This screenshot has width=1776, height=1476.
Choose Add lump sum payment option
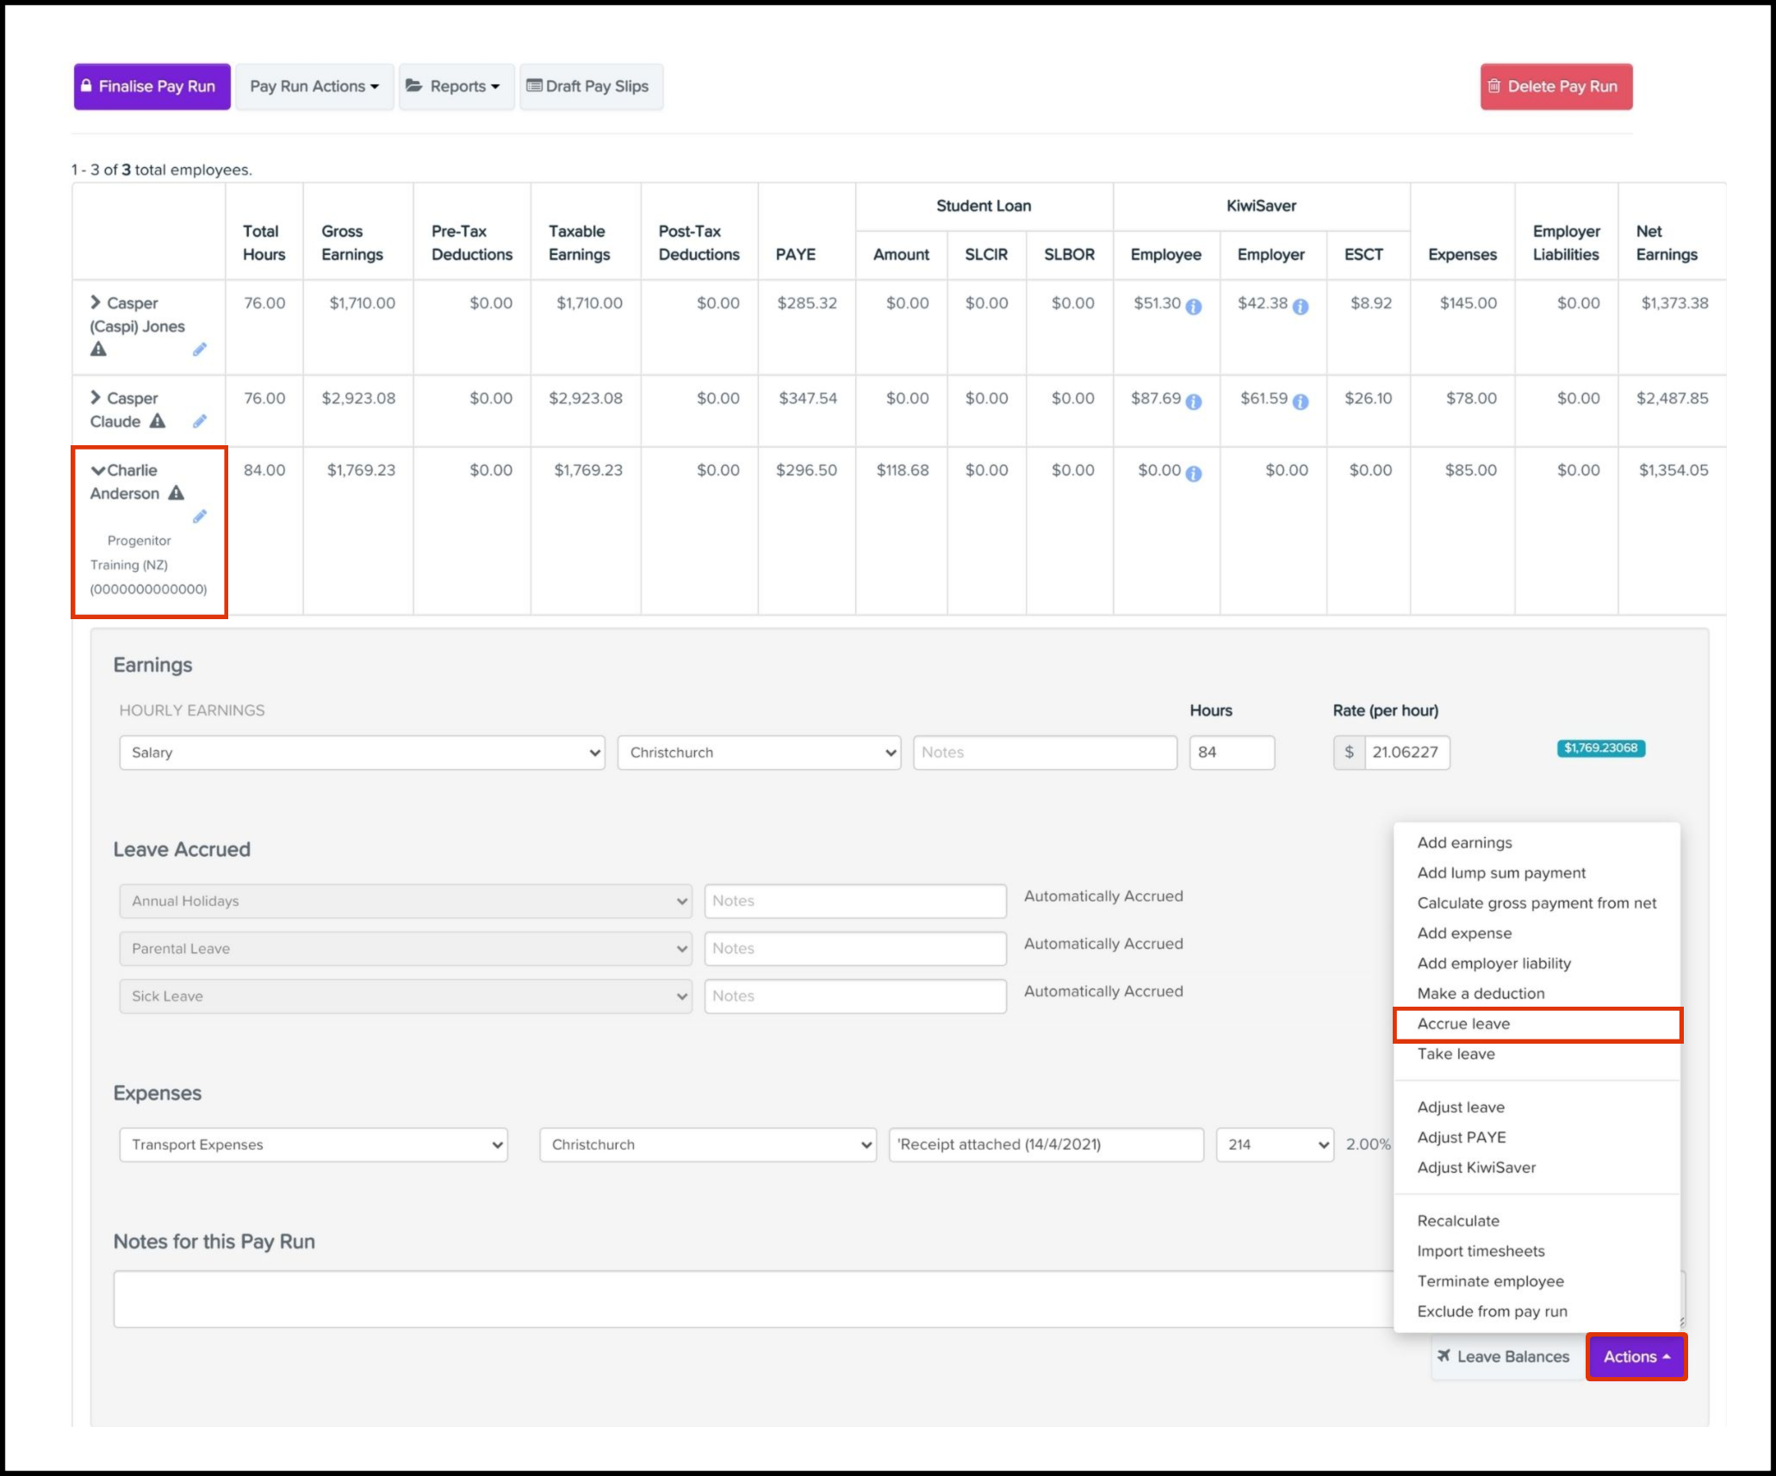pos(1500,873)
